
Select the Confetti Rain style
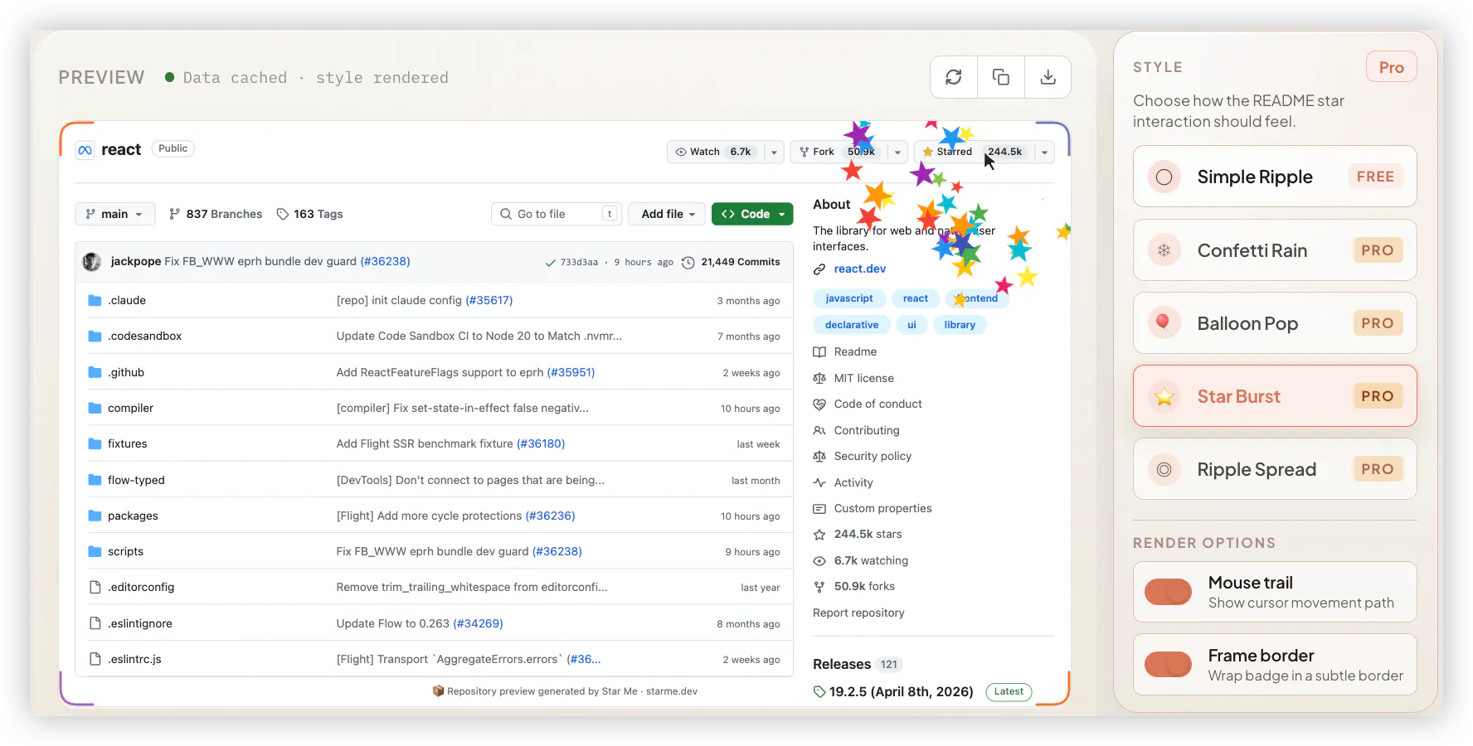1275,249
